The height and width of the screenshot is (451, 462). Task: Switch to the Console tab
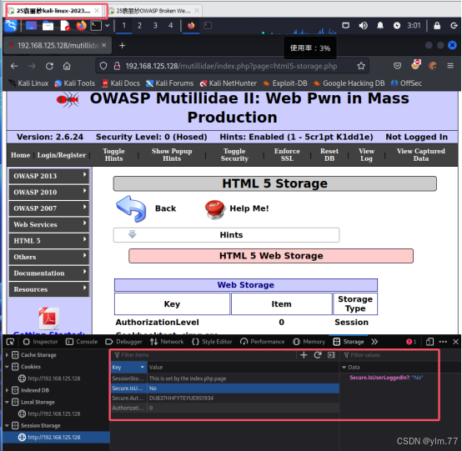tap(82, 342)
